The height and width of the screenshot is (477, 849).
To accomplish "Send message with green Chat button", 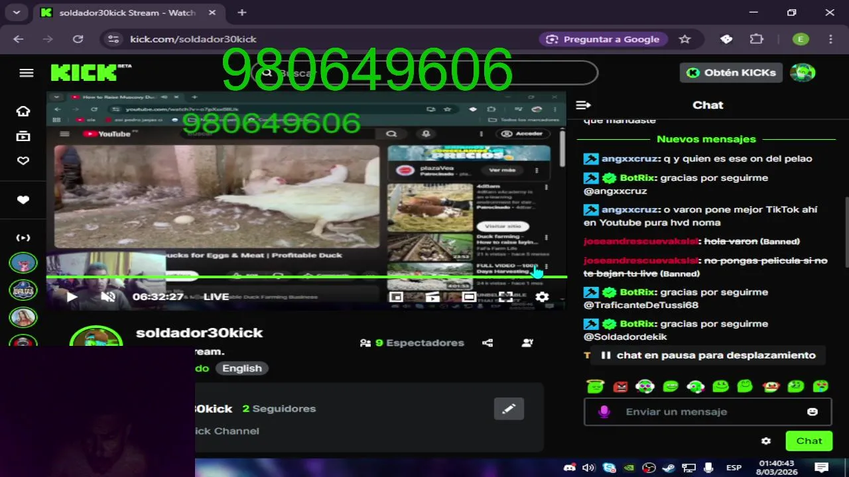I will (x=809, y=441).
